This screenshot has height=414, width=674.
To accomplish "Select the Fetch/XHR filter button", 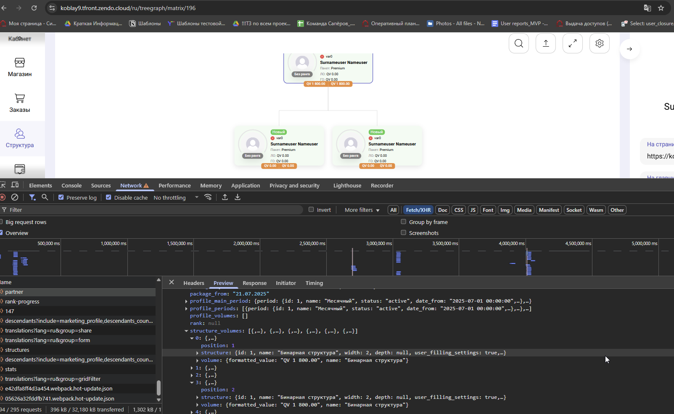I will click(x=418, y=210).
